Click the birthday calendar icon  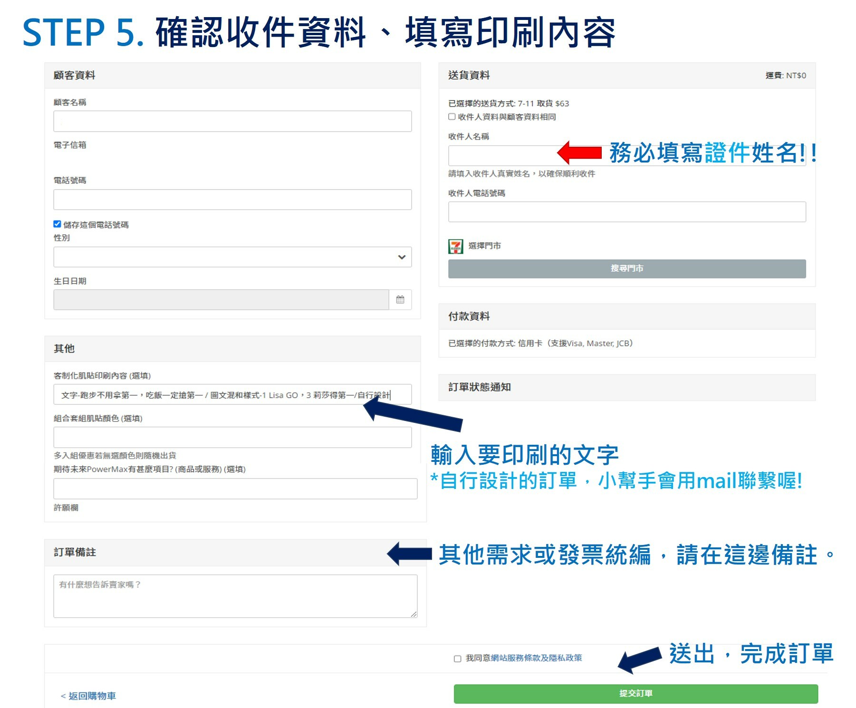click(400, 299)
